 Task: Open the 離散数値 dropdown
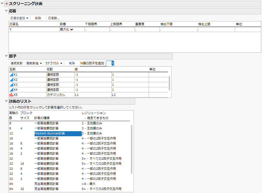click(x=34, y=63)
